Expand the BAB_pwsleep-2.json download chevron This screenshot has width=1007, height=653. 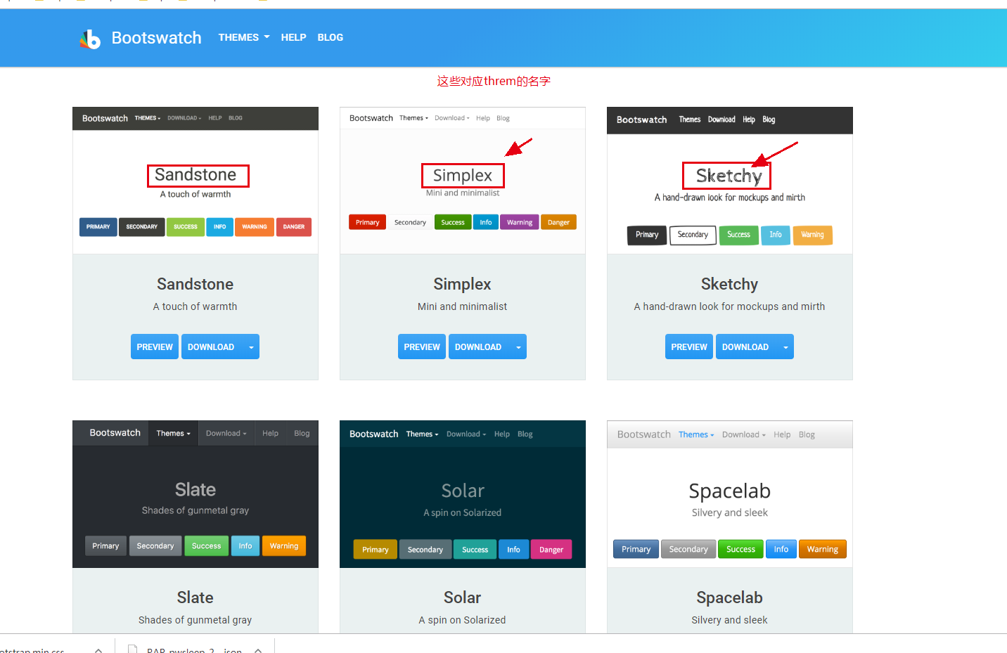pyautogui.click(x=258, y=650)
